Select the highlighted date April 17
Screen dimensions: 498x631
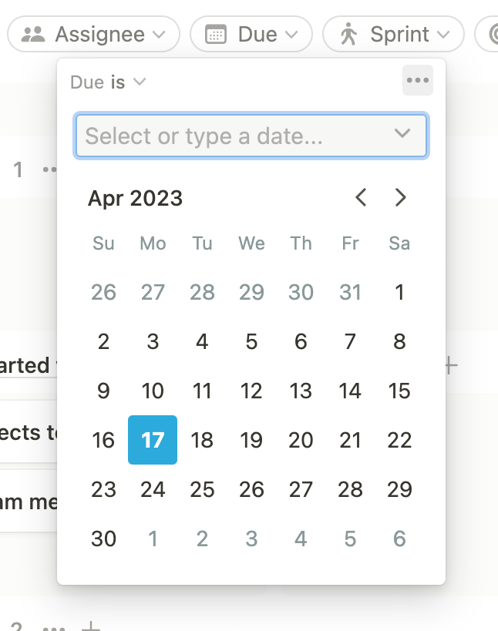(x=153, y=440)
